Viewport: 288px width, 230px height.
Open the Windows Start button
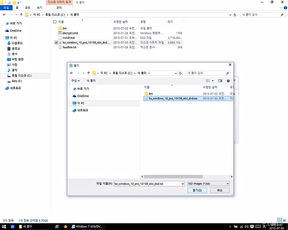tap(4, 226)
